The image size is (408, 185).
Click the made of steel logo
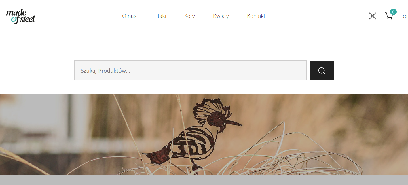coord(20,16)
